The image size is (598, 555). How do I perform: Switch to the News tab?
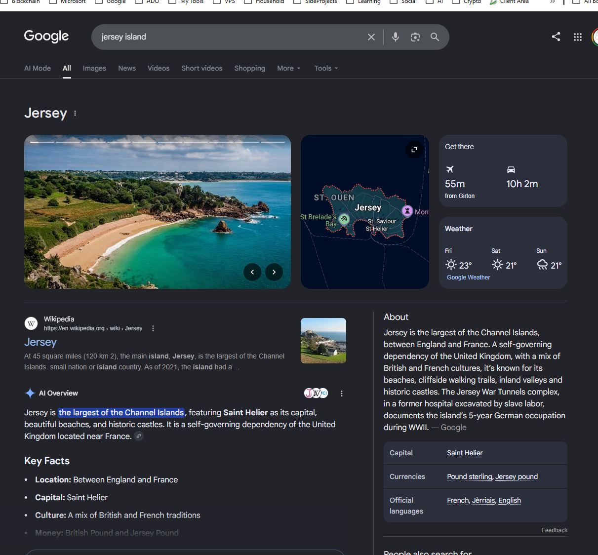tap(127, 68)
